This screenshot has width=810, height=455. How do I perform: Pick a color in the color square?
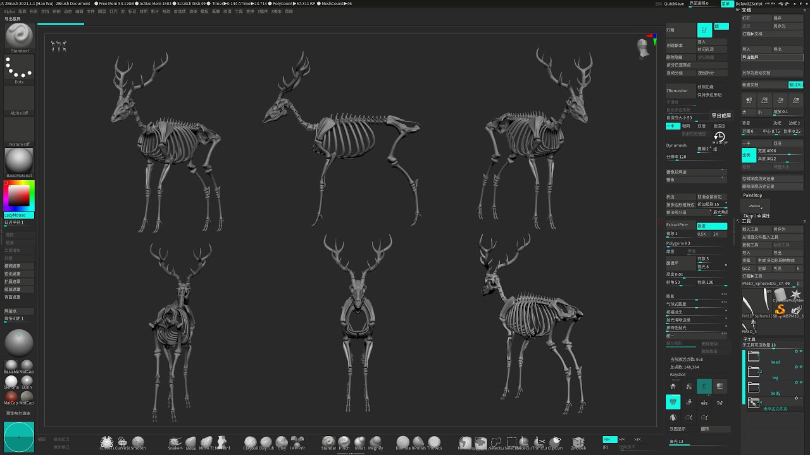click(19, 196)
